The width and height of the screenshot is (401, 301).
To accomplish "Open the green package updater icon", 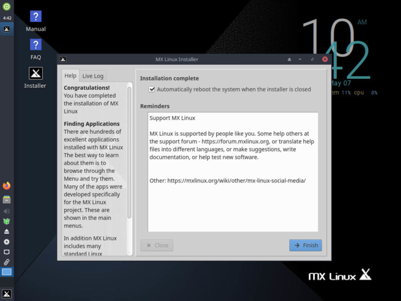I will pyautogui.click(x=7, y=221).
